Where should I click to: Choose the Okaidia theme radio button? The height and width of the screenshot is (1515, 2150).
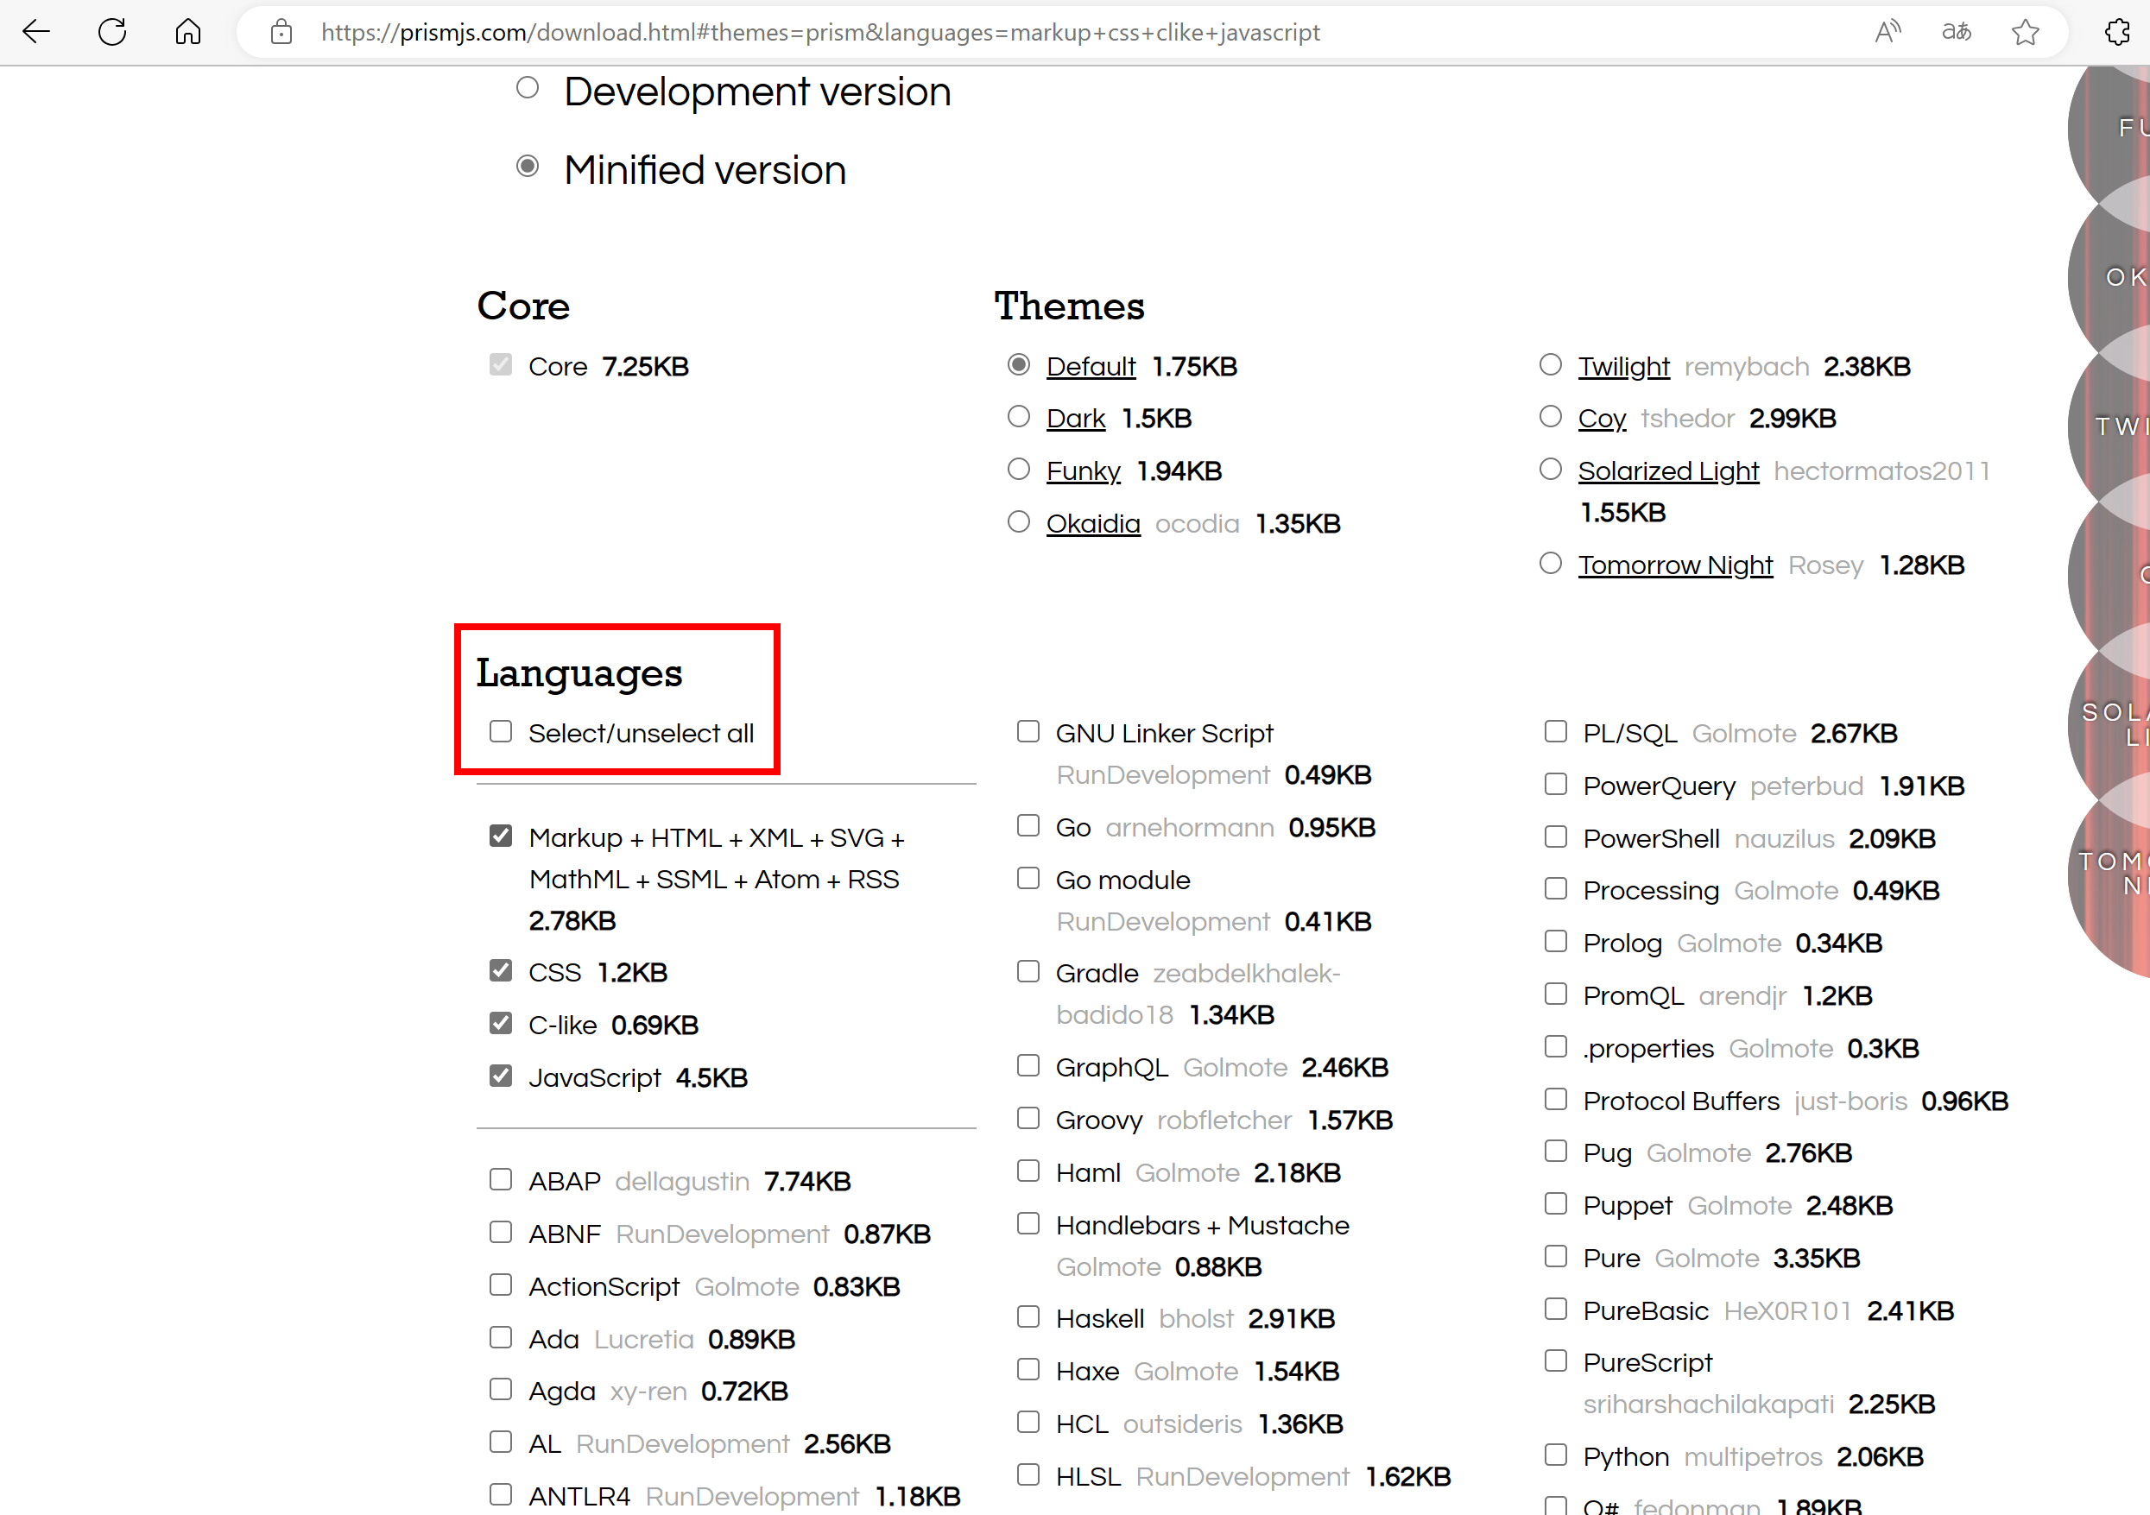pos(1018,521)
